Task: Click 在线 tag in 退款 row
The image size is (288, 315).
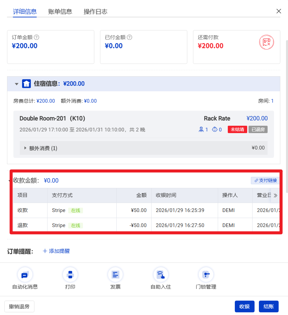Action: pos(76,225)
